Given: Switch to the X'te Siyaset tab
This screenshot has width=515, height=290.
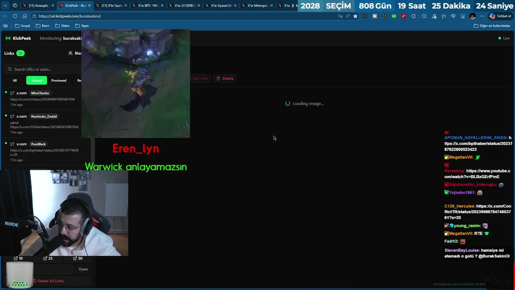Looking at the screenshot, I should click(221, 6).
